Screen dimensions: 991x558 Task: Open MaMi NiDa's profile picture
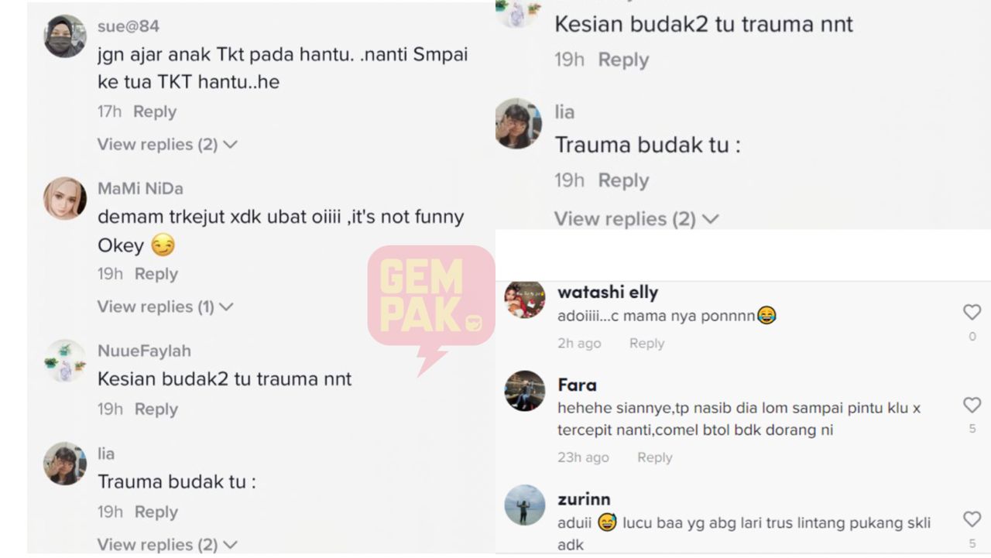(64, 199)
